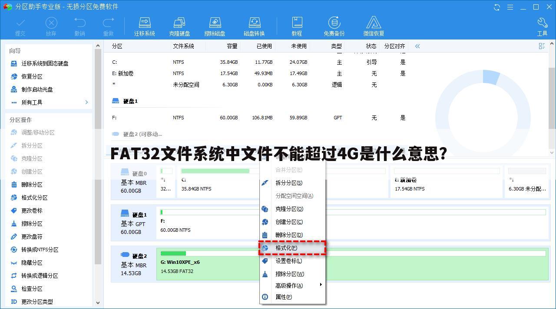Click the 重做 (Redo) toolbar icon
The width and height of the screenshot is (556, 309).
point(108,27)
